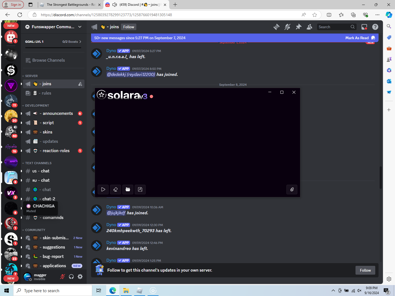This screenshot has height=296, width=395.
Task: Open the skin-submissions forum channel
Action: pyautogui.click(x=54, y=238)
